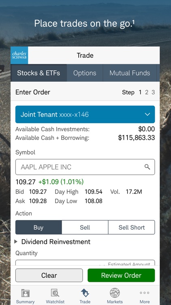The width and height of the screenshot is (171, 305).
Task: Switch to the Mutual Funds tab
Action: click(x=130, y=73)
